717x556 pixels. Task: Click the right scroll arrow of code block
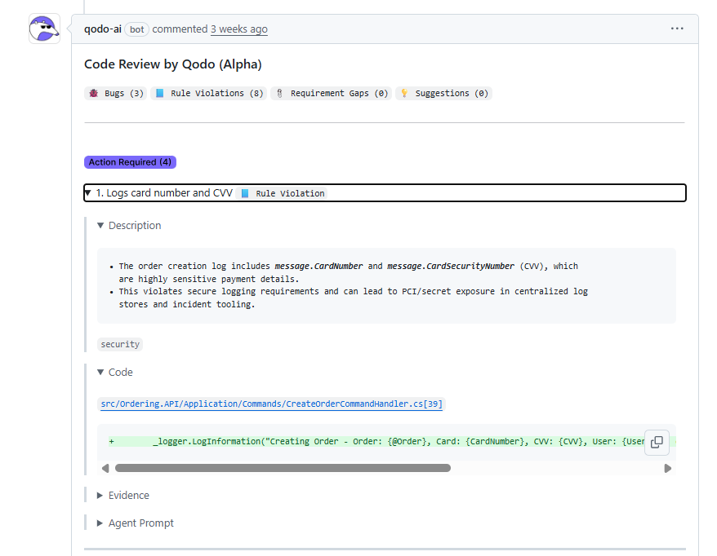pos(668,468)
